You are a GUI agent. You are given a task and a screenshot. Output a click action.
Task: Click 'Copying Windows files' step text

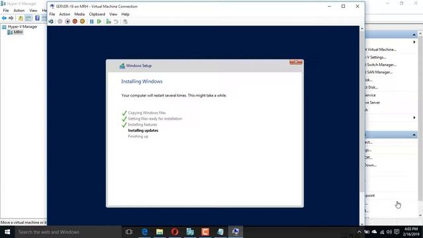[147, 113]
